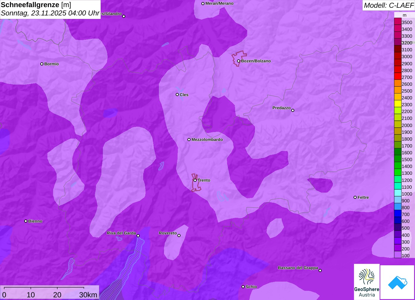Image resolution: width=415 pixels, height=300 pixels.
Task: Click the Feltre city marker
Action: [x=355, y=197]
